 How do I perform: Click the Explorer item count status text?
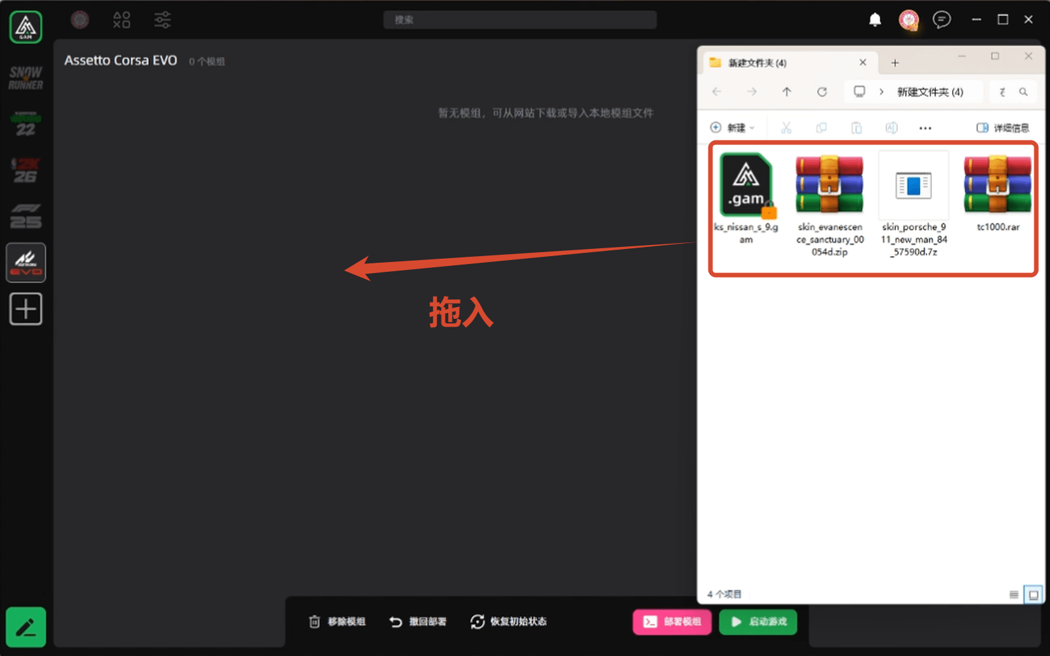pos(724,594)
